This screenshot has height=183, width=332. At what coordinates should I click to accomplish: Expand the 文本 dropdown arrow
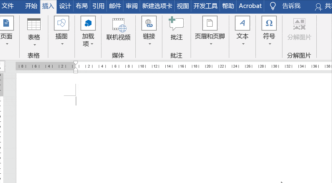[x=243, y=44]
